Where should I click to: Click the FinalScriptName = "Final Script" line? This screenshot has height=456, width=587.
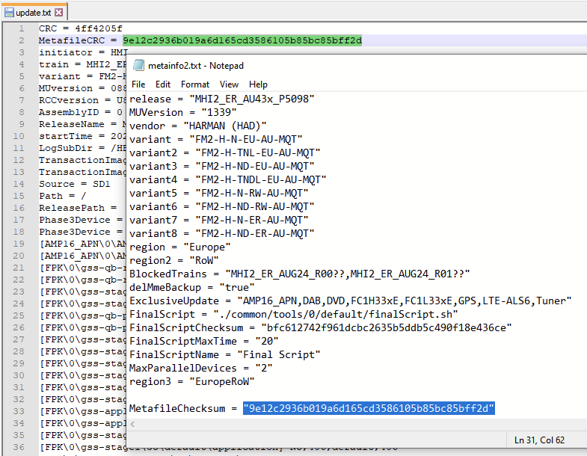pos(224,354)
